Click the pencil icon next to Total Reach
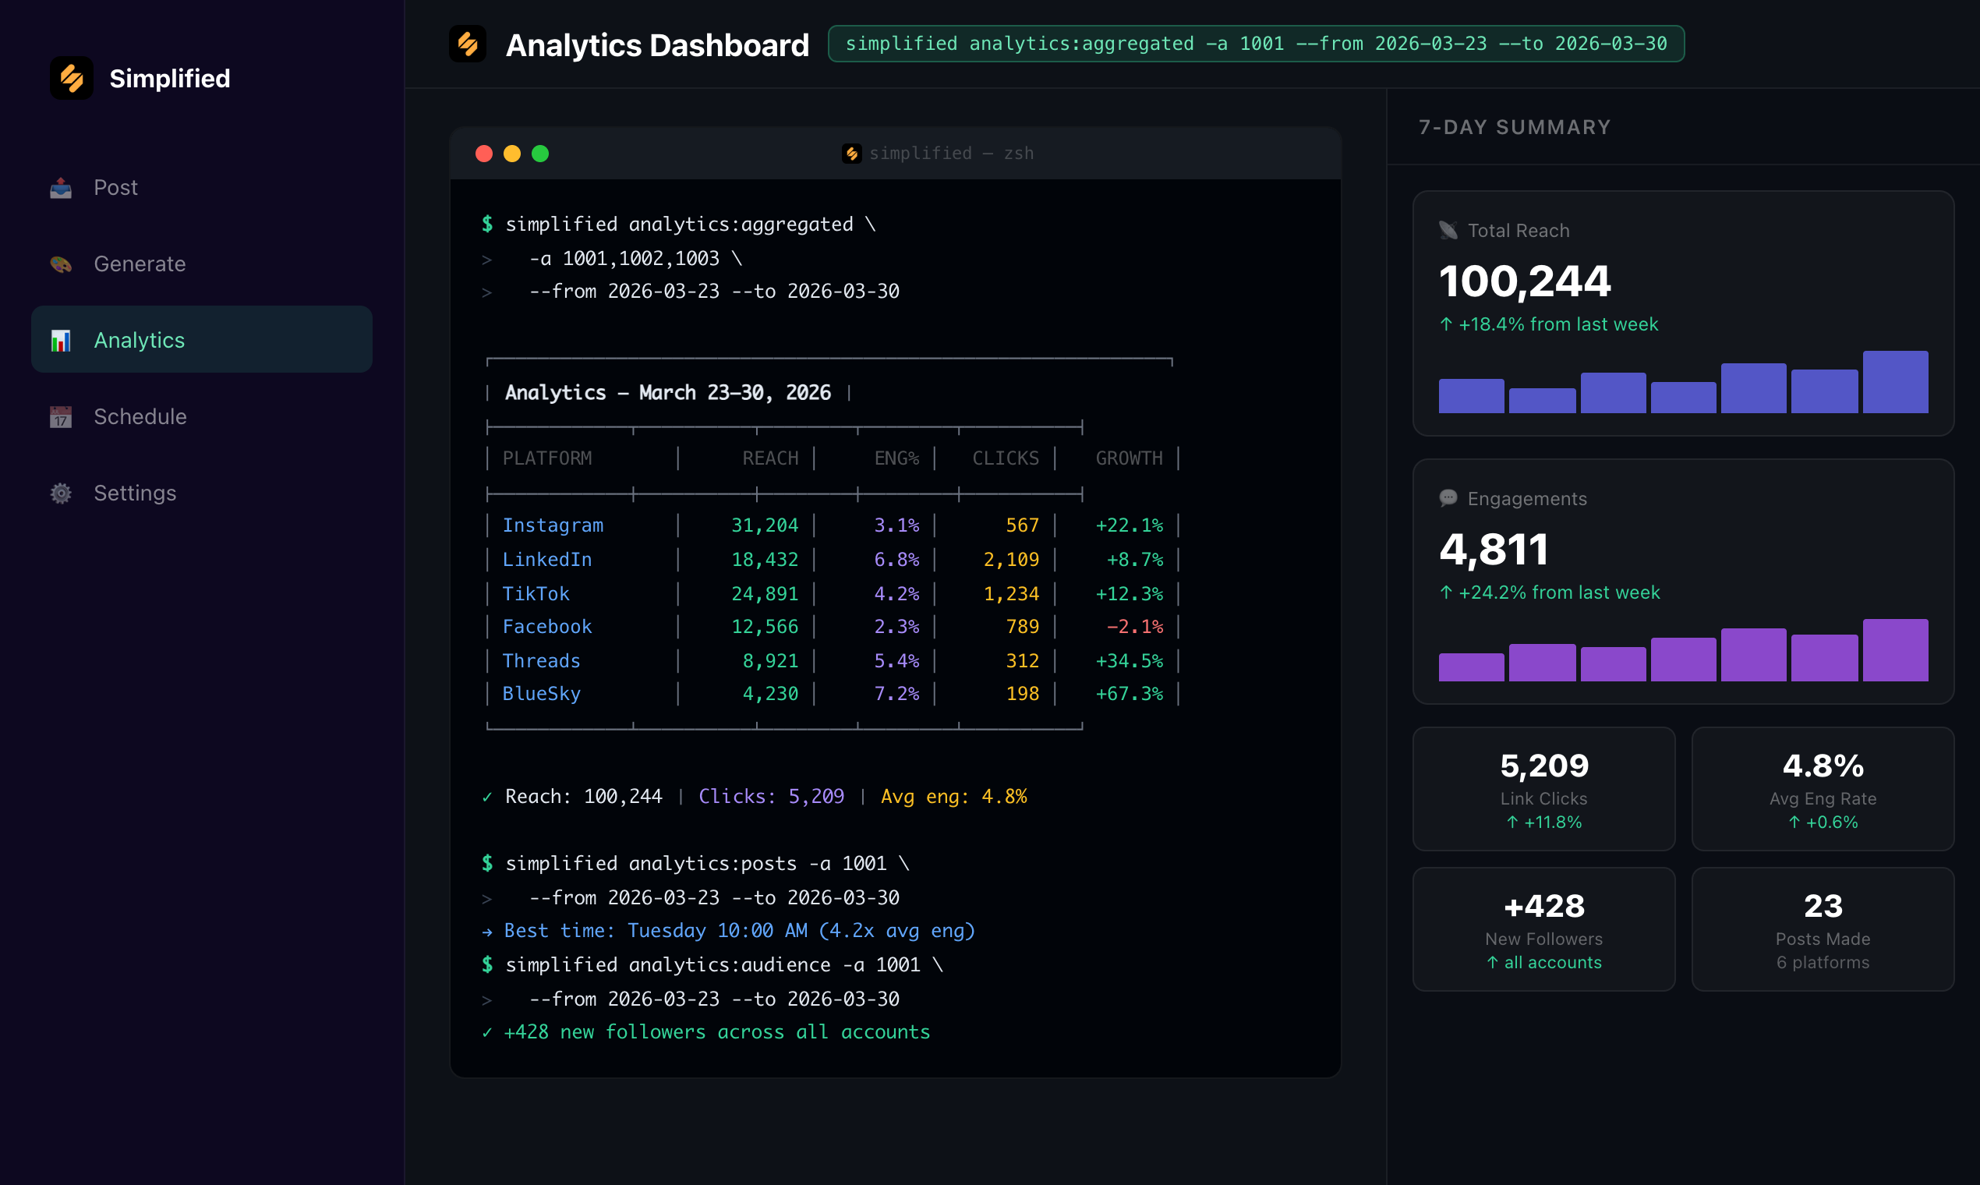The width and height of the screenshot is (1980, 1185). (1447, 230)
